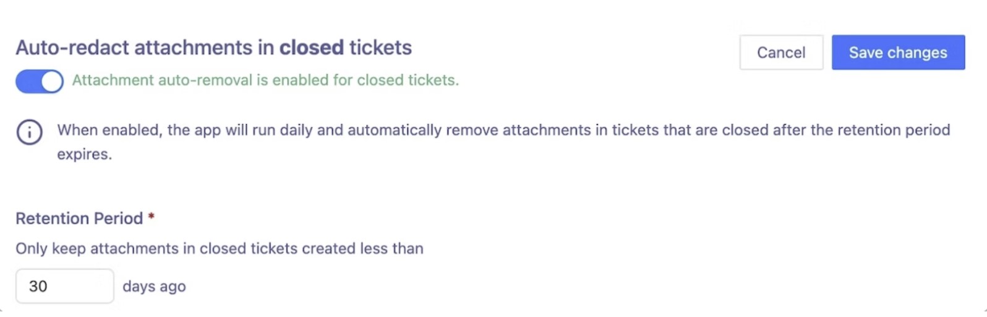Click the word 'tickets' in the heading

(380, 48)
